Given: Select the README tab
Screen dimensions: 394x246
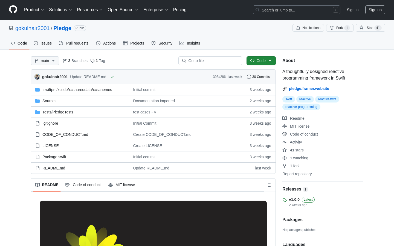Looking at the screenshot, I should [47, 185].
